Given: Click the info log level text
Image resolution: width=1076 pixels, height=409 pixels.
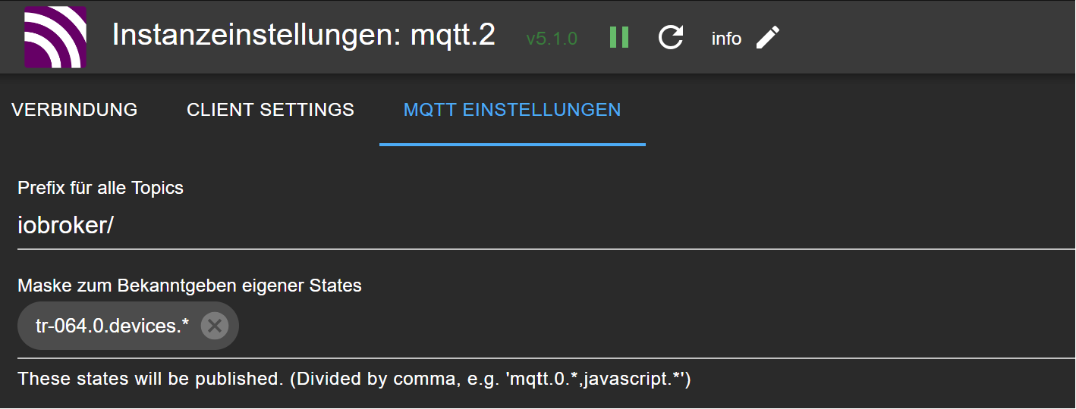Looking at the screenshot, I should (726, 39).
